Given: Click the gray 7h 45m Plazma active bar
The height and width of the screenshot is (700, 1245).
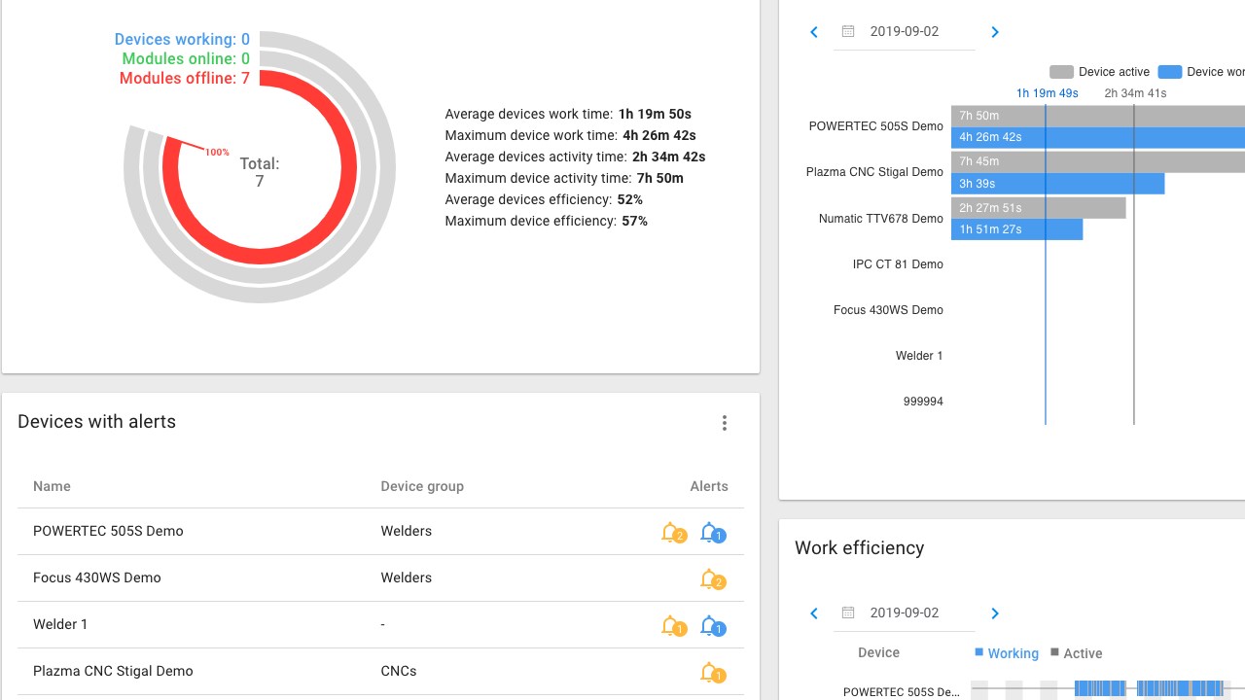Looking at the screenshot, I should 1098,161.
